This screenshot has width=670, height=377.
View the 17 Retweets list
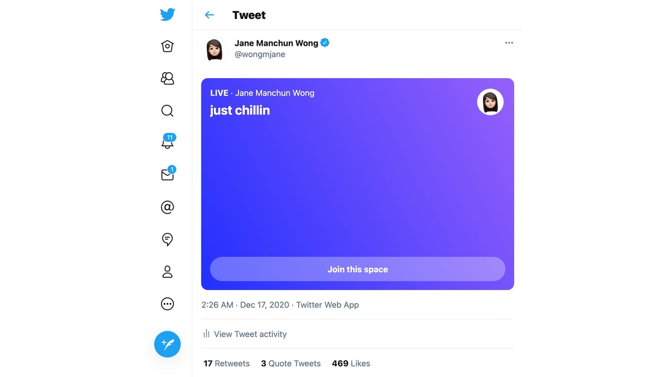[226, 363]
